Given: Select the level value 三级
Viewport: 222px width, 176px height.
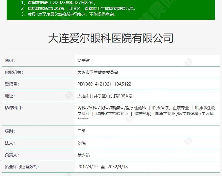Looking at the screenshot, I should click(82, 131).
